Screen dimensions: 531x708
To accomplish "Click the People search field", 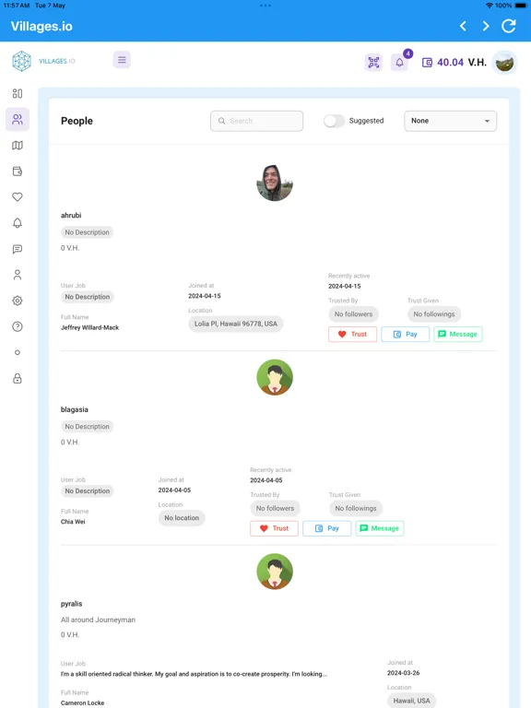I will tap(256, 121).
